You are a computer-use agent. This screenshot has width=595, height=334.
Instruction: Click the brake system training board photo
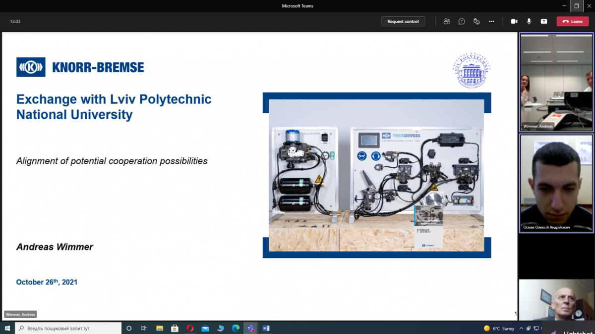pyautogui.click(x=377, y=175)
